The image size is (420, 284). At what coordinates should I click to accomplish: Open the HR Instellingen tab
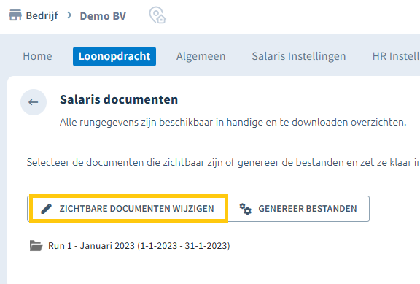click(x=396, y=56)
